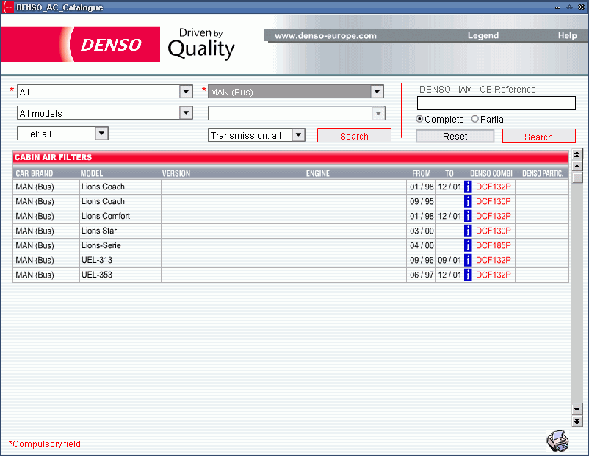This screenshot has width=589, height=456.
Task: Expand the MAN (Bus) brand dropdown
Action: click(x=377, y=92)
